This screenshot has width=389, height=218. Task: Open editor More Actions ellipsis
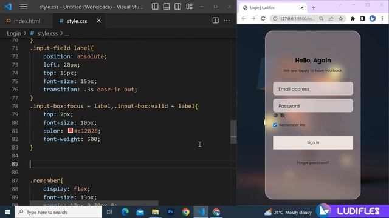(x=227, y=21)
